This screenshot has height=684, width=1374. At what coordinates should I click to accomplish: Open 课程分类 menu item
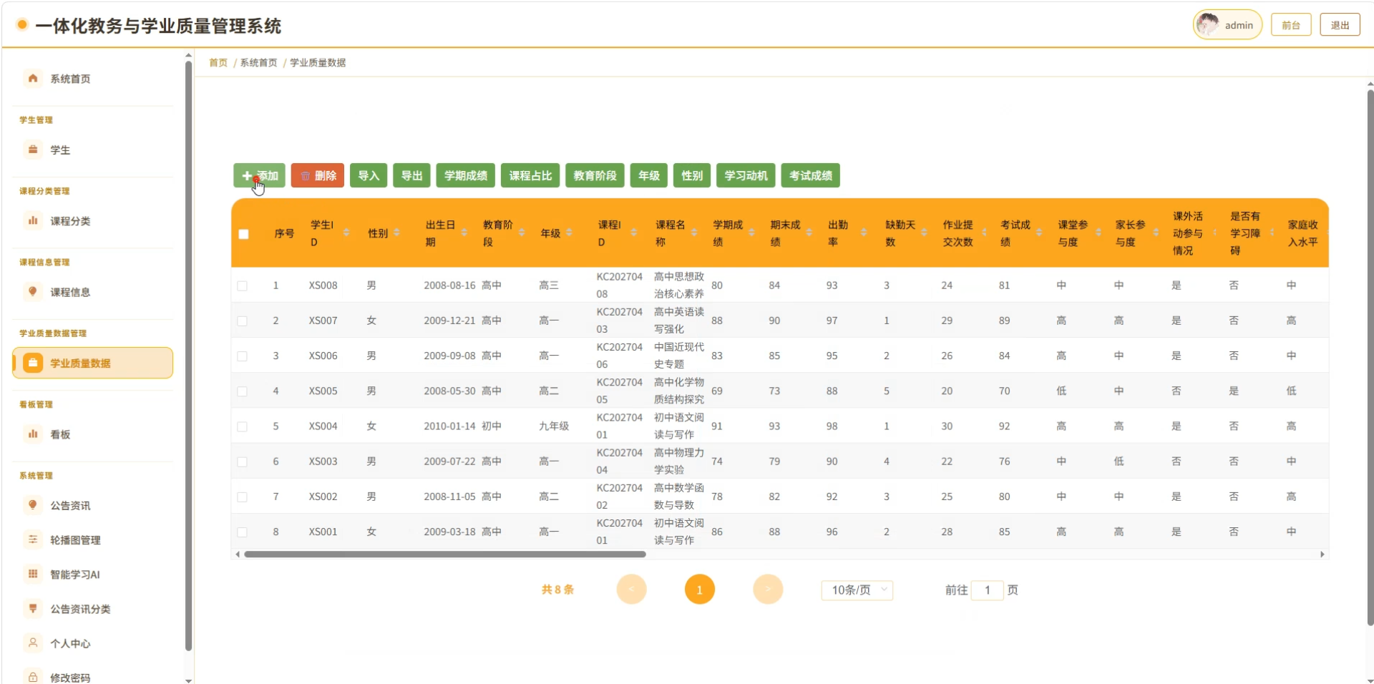point(92,220)
